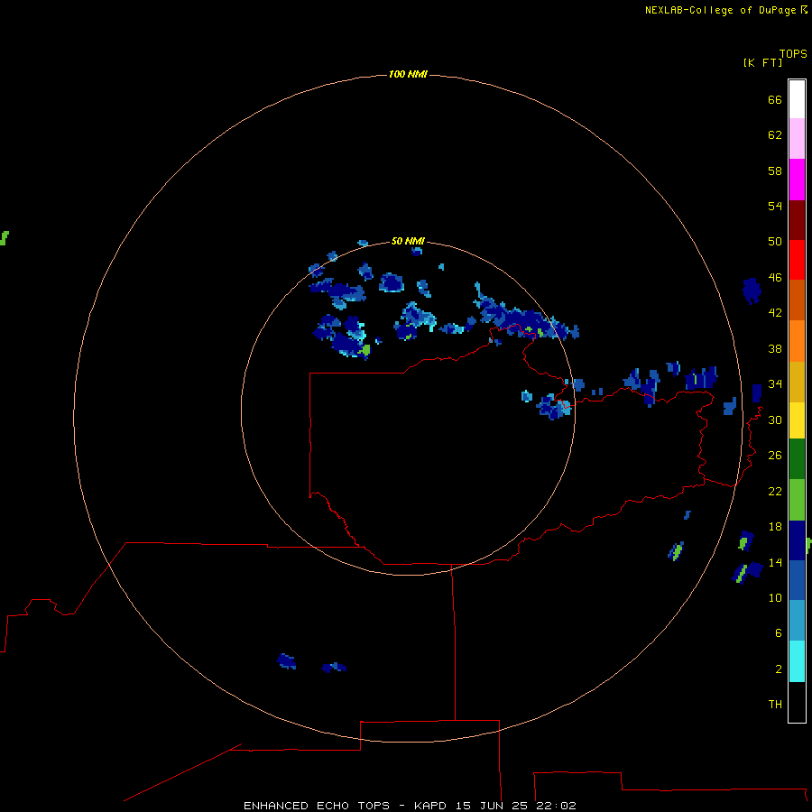
Task: Click the 100 NMI range ring label
Action: (408, 74)
